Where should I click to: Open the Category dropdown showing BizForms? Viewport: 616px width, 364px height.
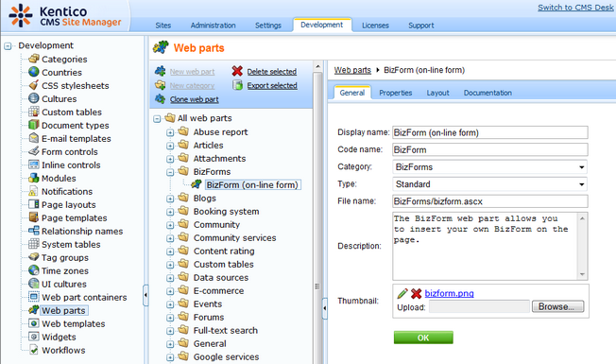[490, 167]
